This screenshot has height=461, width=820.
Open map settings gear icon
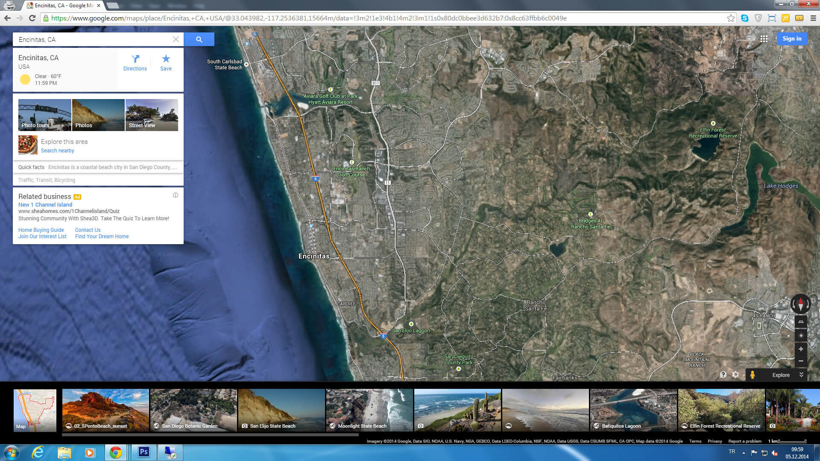[x=735, y=375]
